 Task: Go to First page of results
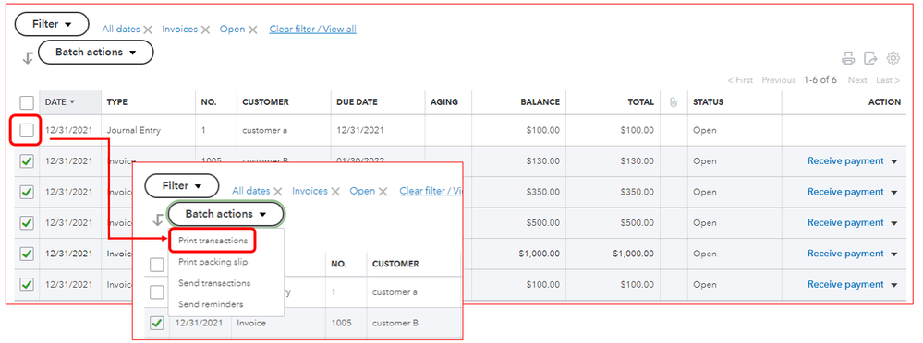tap(740, 80)
